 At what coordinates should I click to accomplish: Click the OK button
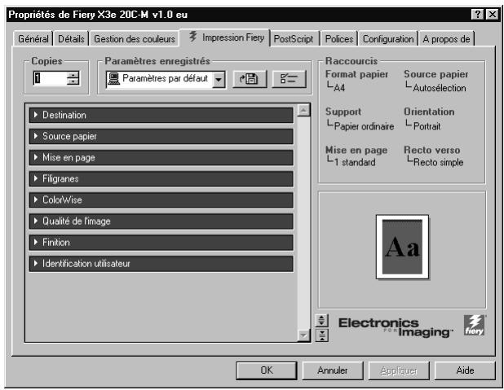point(267,370)
